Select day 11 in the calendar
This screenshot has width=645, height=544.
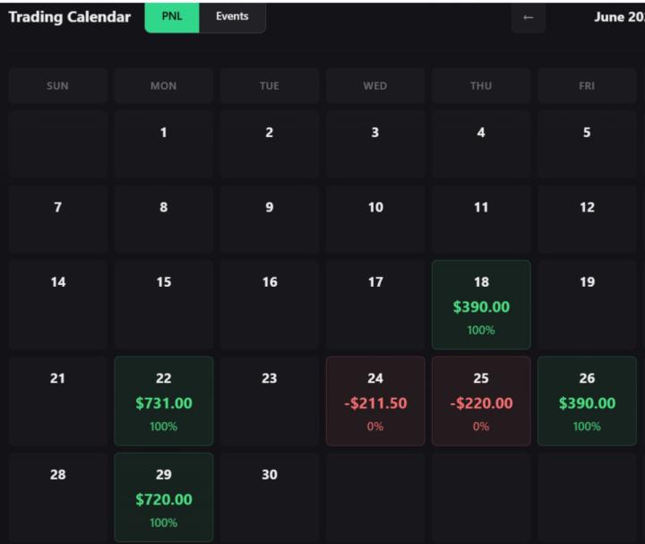(481, 219)
